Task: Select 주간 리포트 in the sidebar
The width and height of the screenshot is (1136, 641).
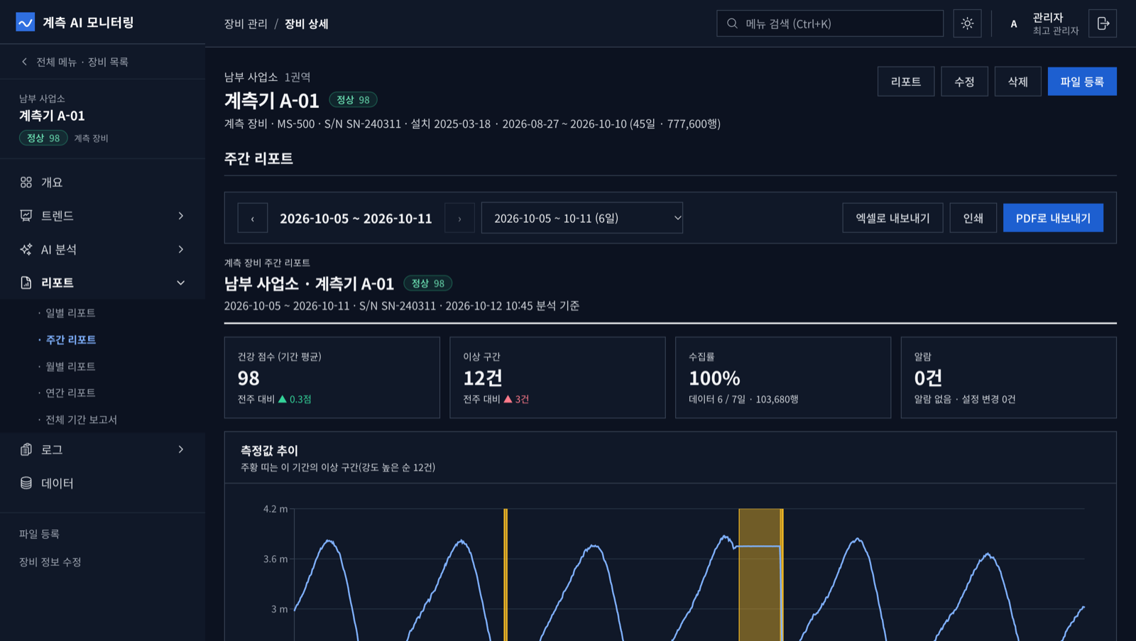Action: point(71,340)
